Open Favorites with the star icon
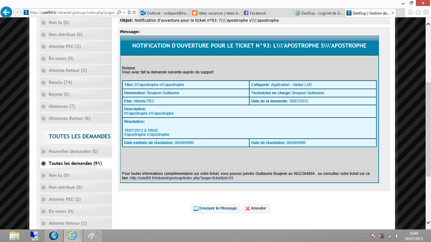This screenshot has width=431, height=242. (418, 12)
